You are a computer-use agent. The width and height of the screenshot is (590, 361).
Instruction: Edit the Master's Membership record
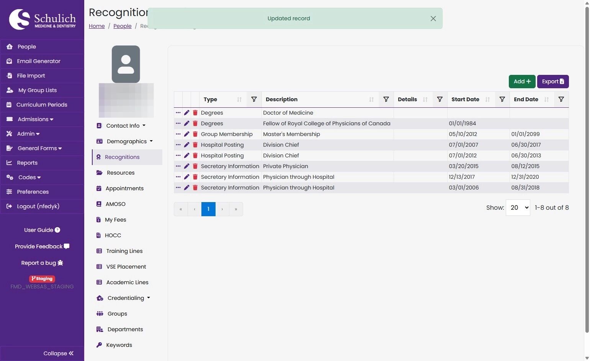pos(186,134)
